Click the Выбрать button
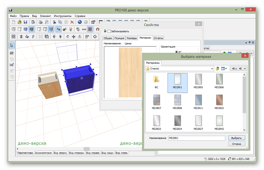264x170 pixels. (x=236, y=138)
